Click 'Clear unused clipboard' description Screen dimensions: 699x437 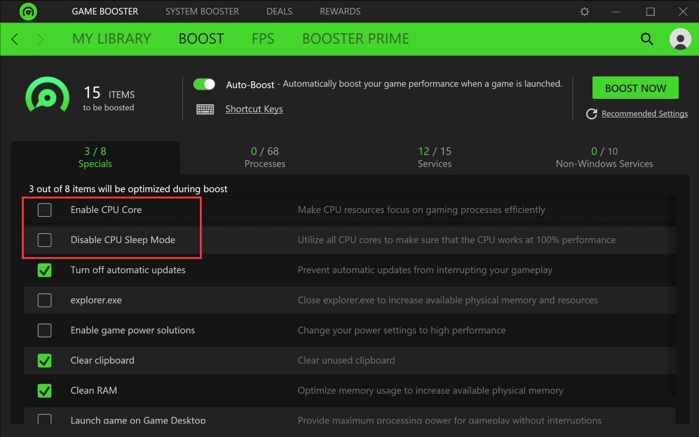click(346, 361)
